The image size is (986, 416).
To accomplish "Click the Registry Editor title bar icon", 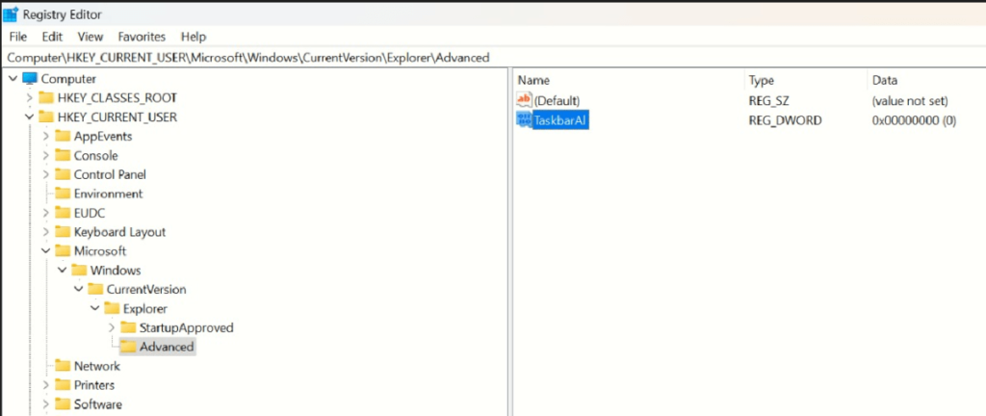I will coord(11,13).
